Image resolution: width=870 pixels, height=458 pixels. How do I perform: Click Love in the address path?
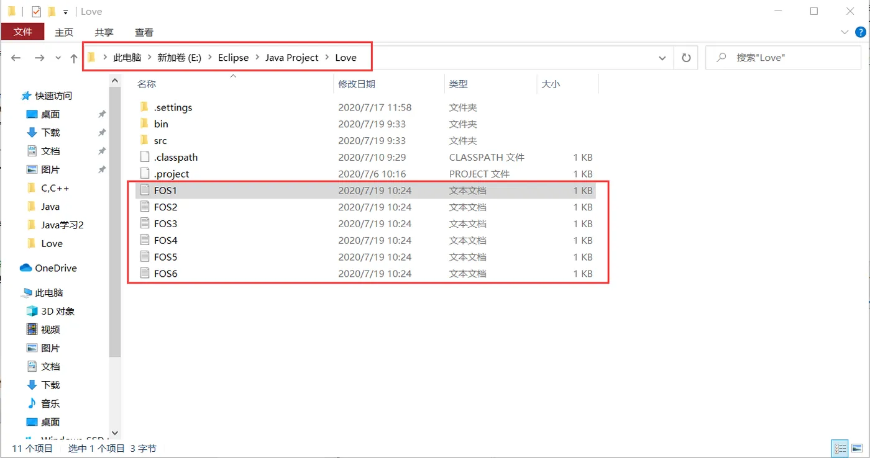pyautogui.click(x=346, y=57)
